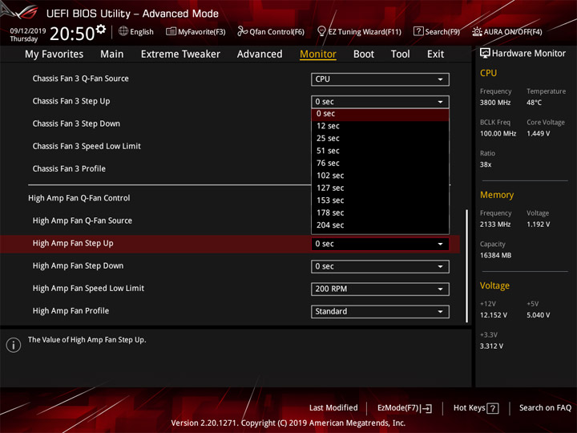
Task: Click the 09/12/2019 date text
Action: (28, 30)
